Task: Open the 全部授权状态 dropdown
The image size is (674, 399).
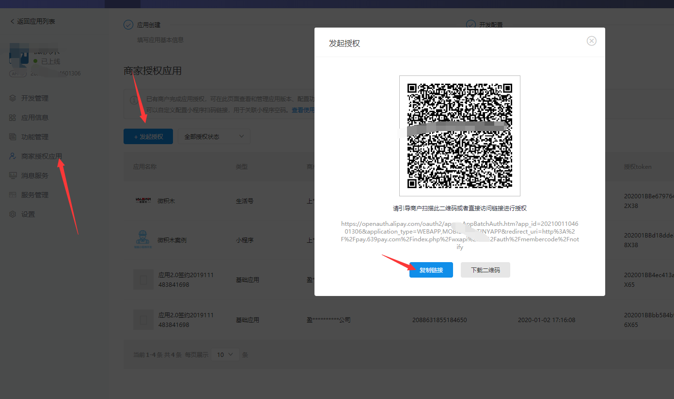Action: [214, 136]
